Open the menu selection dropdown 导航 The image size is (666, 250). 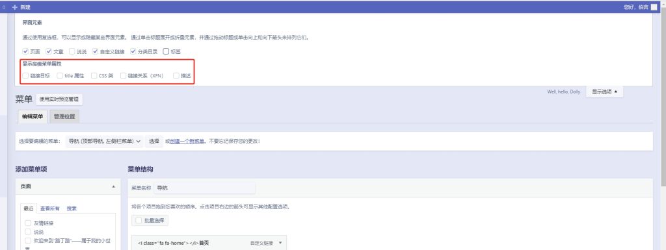click(105, 141)
